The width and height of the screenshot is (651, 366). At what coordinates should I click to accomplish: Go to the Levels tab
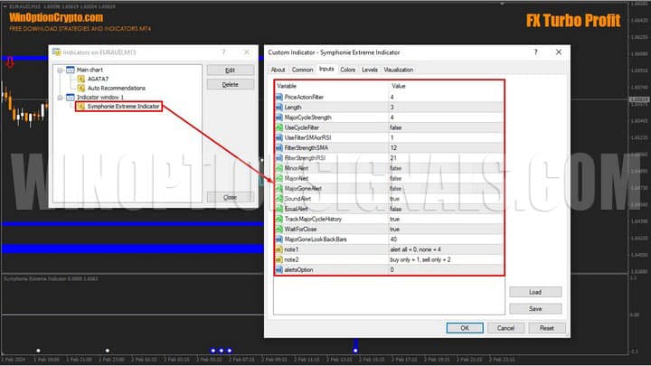pyautogui.click(x=370, y=69)
